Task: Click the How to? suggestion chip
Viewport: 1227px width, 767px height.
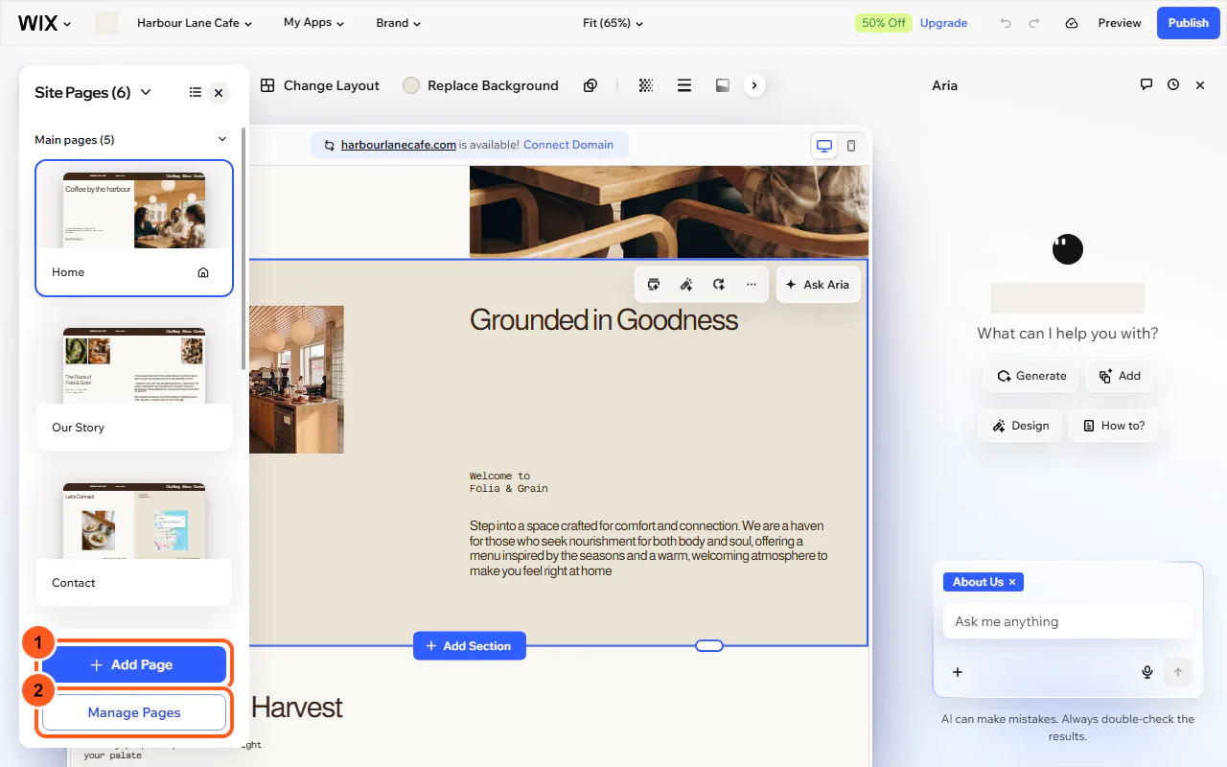Action: (x=1113, y=426)
